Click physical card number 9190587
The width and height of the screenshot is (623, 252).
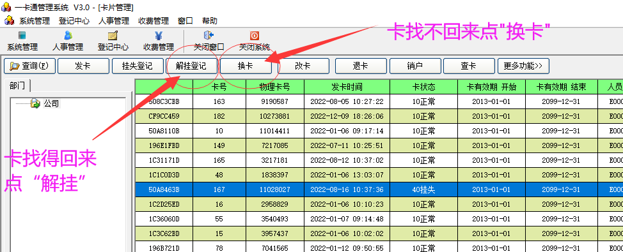pos(275,101)
